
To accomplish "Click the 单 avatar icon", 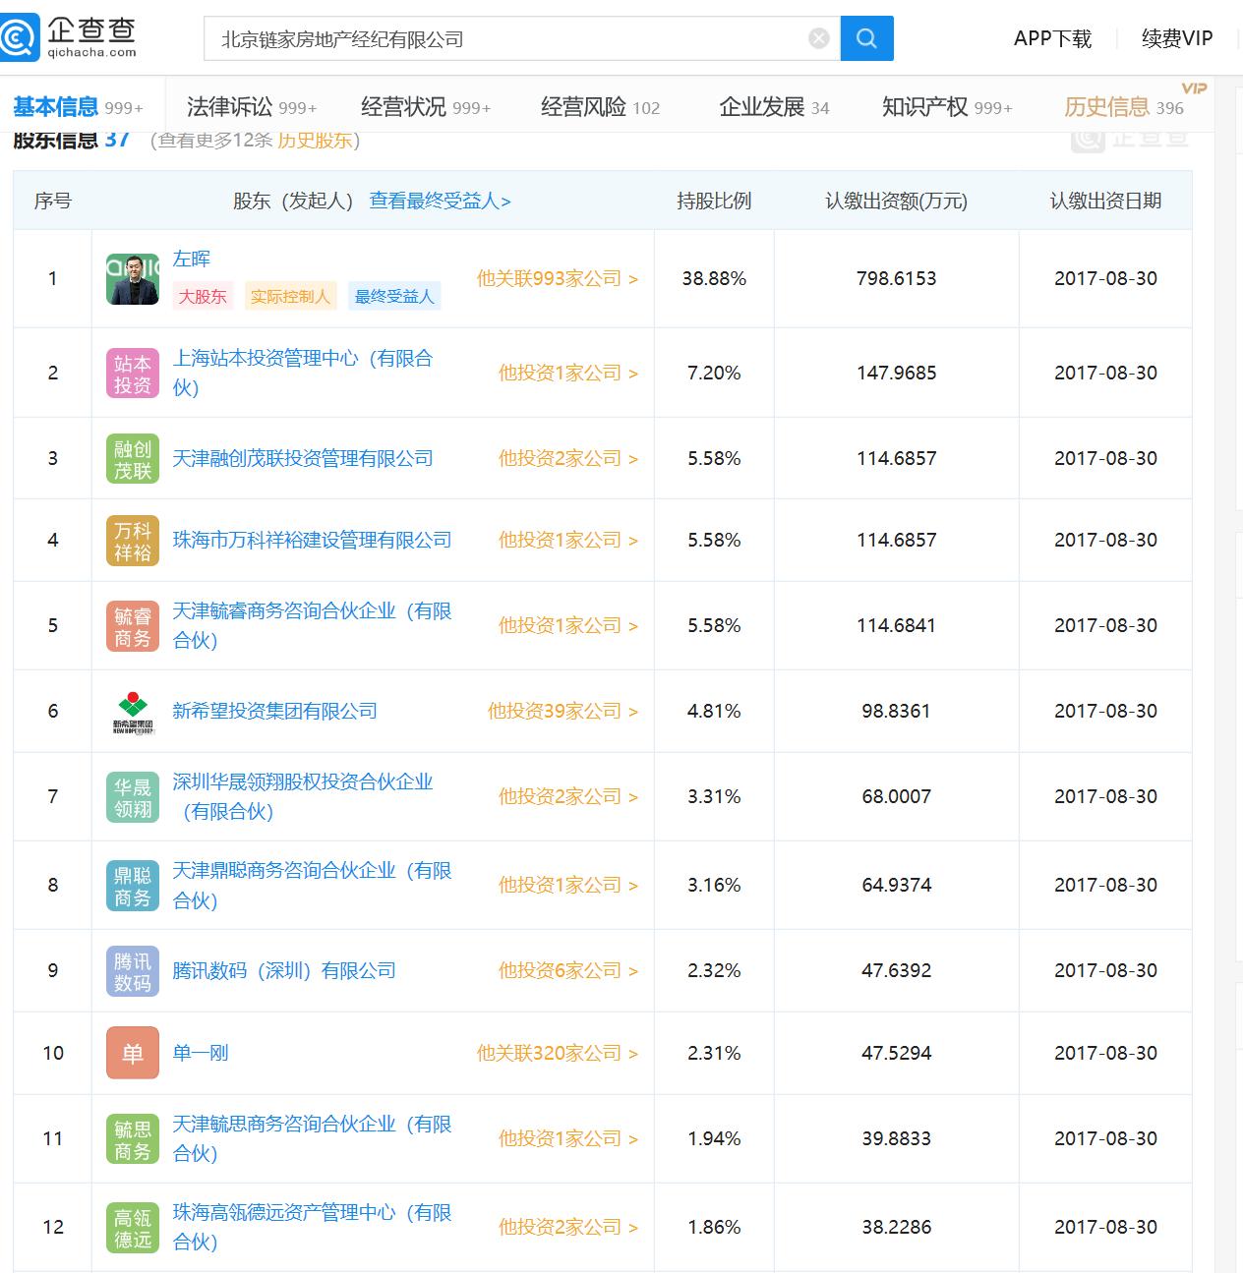I will [133, 1054].
